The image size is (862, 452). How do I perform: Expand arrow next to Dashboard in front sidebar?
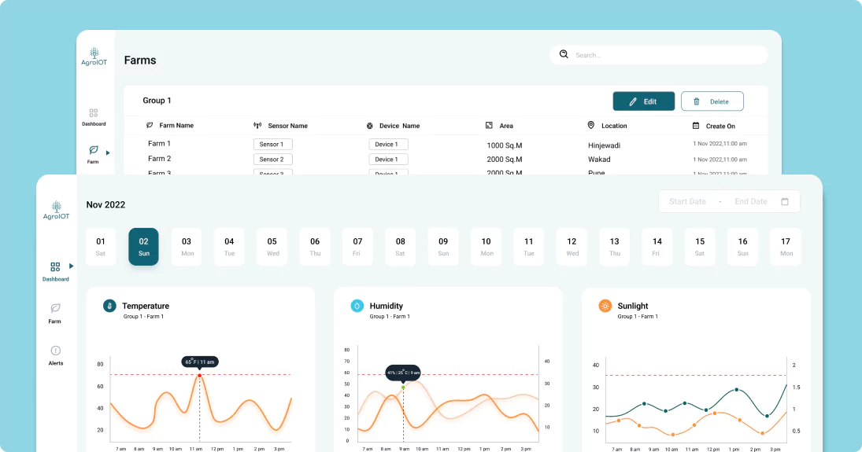pyautogui.click(x=72, y=266)
